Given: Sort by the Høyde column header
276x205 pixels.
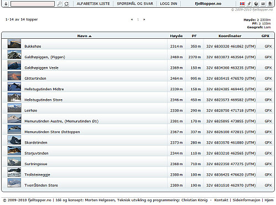Looking at the screenshot, I should (176, 36).
